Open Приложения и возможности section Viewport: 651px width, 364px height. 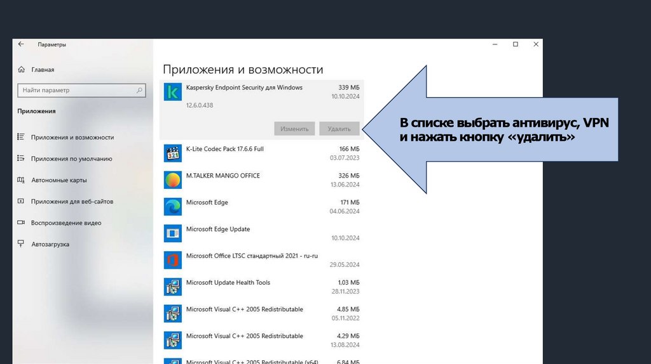(x=72, y=137)
